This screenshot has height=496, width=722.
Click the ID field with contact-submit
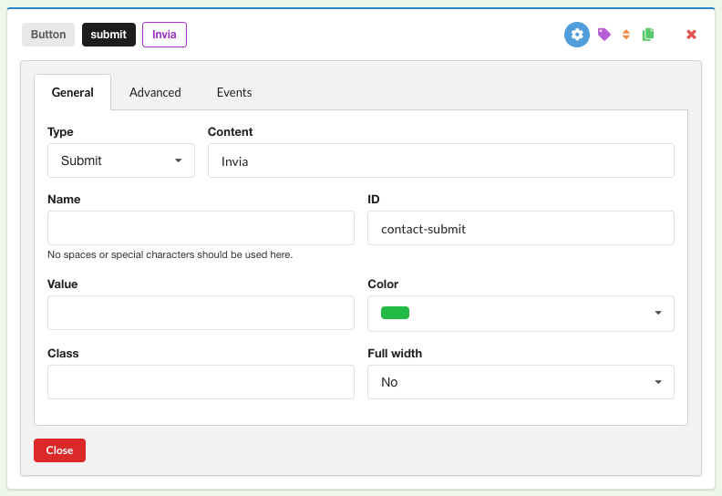click(521, 228)
